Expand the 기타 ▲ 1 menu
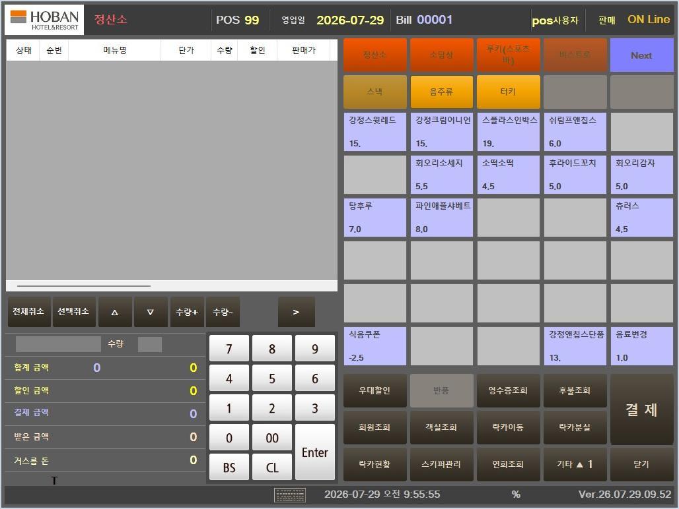This screenshot has height=509, width=679. (575, 464)
